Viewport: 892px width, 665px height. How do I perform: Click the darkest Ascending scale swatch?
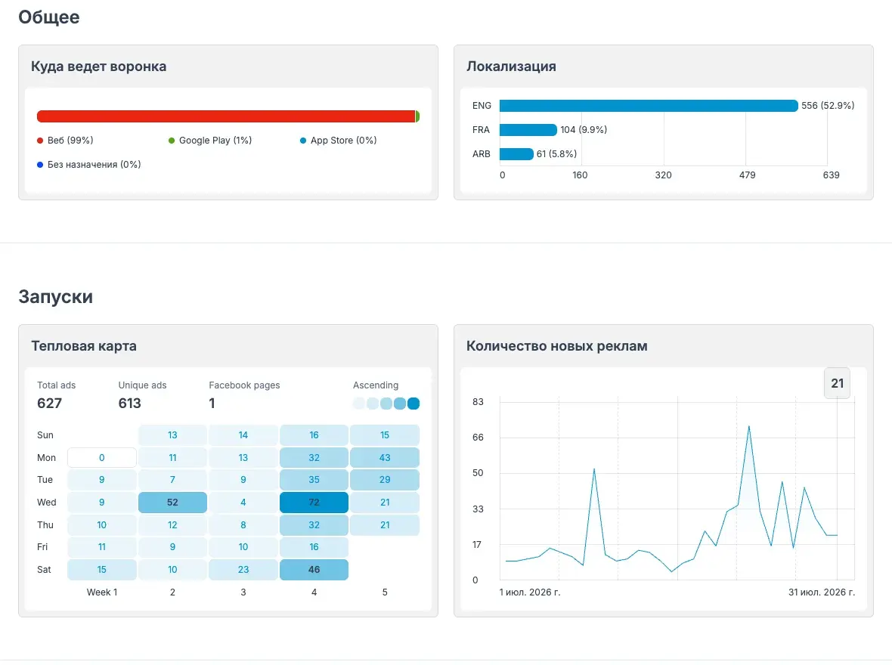coord(413,404)
